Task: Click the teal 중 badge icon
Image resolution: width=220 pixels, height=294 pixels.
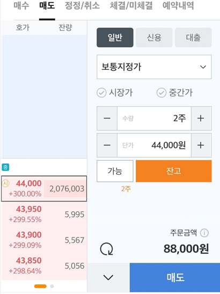Action: click(x=5, y=167)
